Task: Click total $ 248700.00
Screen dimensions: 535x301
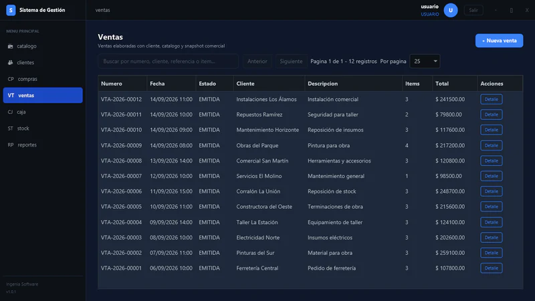Action: click(x=450, y=191)
